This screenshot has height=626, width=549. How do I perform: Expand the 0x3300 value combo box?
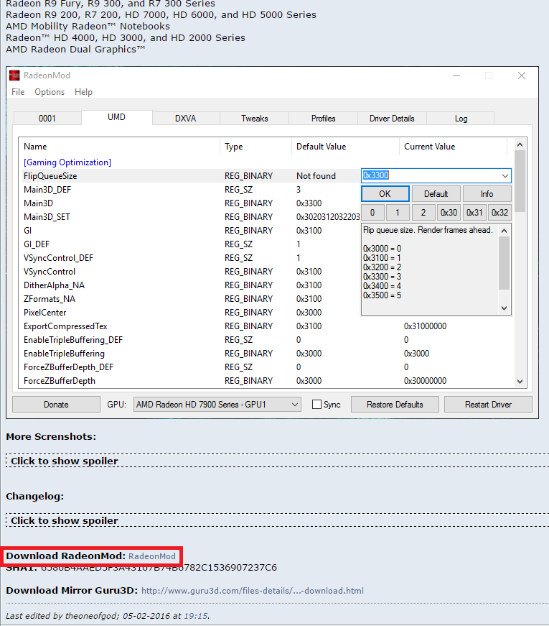pos(505,175)
